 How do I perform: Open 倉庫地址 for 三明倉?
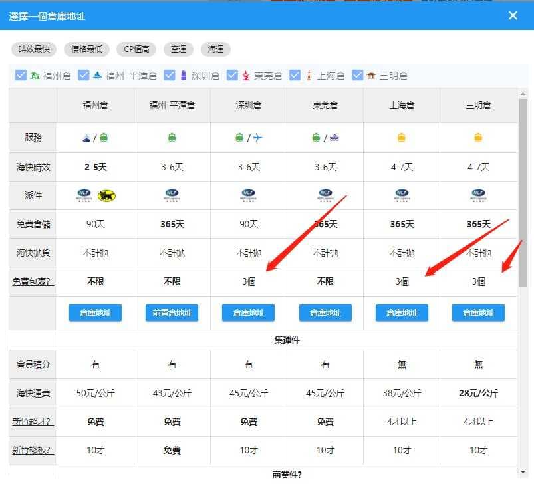tap(479, 312)
